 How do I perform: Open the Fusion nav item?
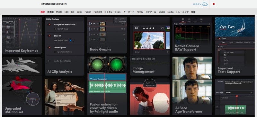88,12
